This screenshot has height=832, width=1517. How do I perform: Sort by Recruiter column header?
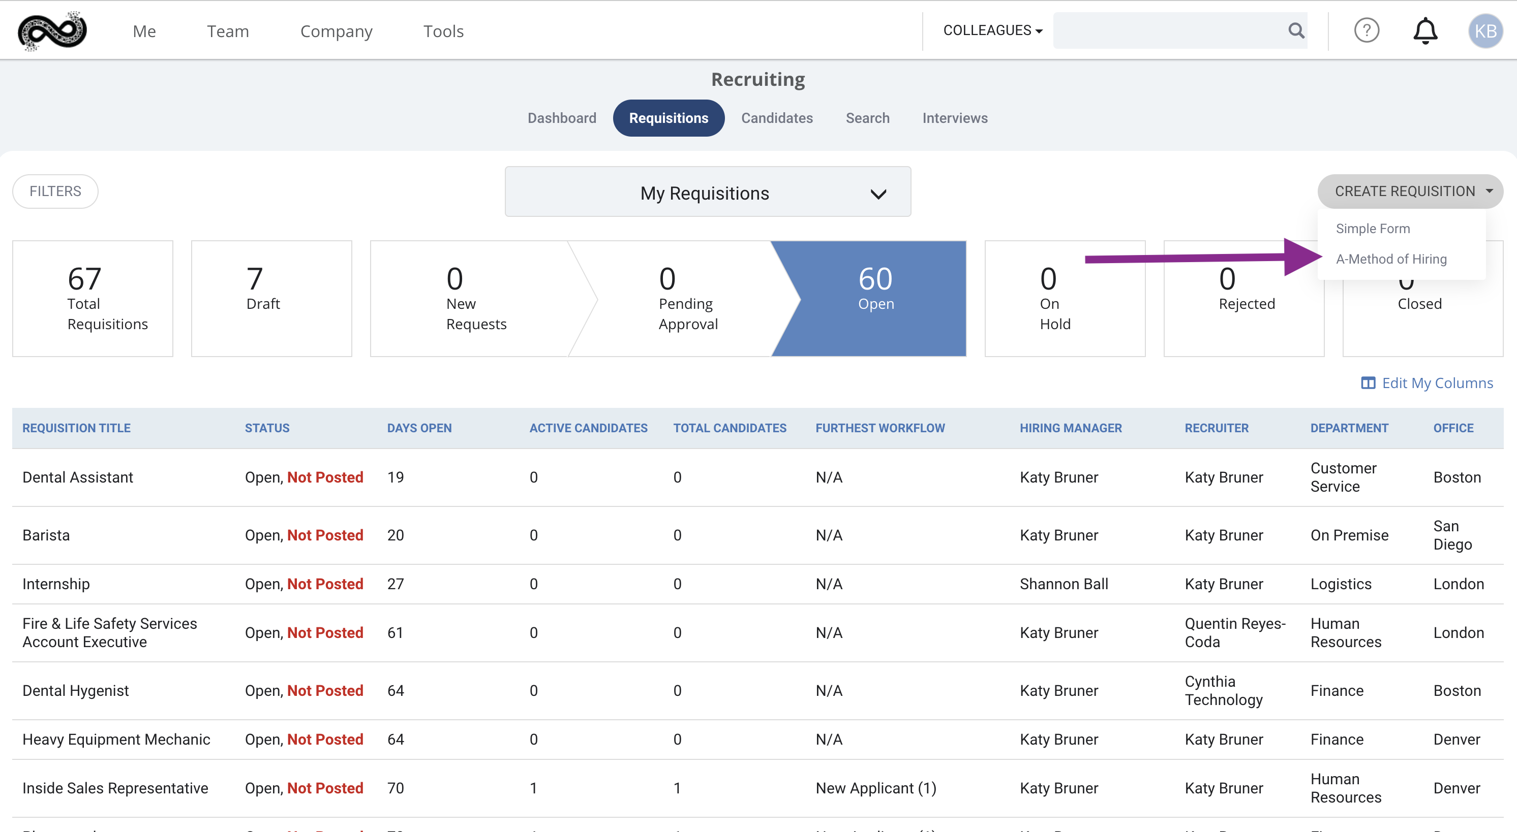coord(1216,428)
